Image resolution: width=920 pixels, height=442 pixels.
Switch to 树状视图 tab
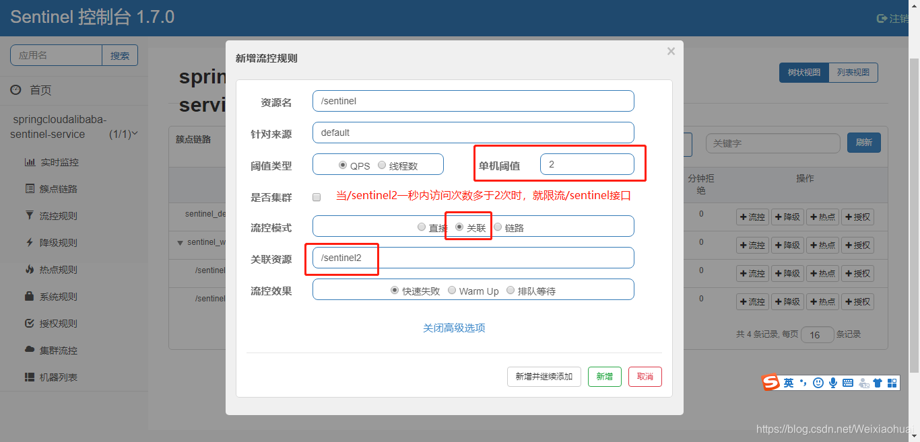(x=803, y=73)
